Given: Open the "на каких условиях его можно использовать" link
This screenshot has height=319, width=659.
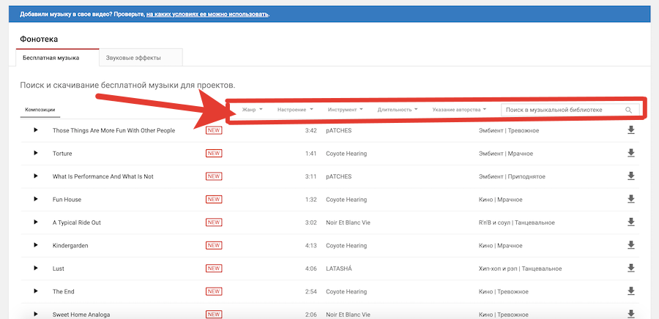Looking at the screenshot, I should pos(207,14).
